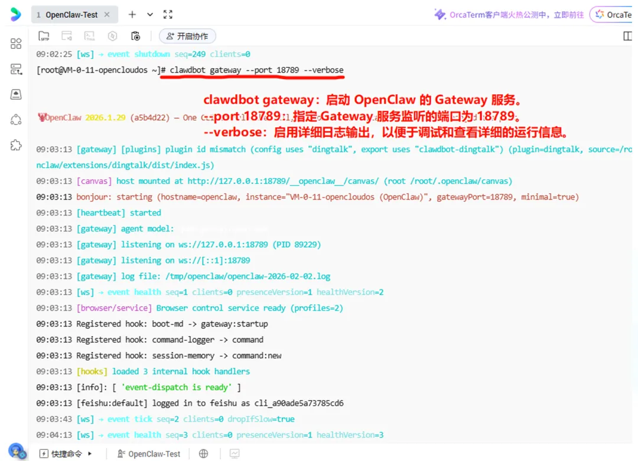638x461 pixels.
Task: Click the 'event tick seq=2' line
Action: (165, 419)
